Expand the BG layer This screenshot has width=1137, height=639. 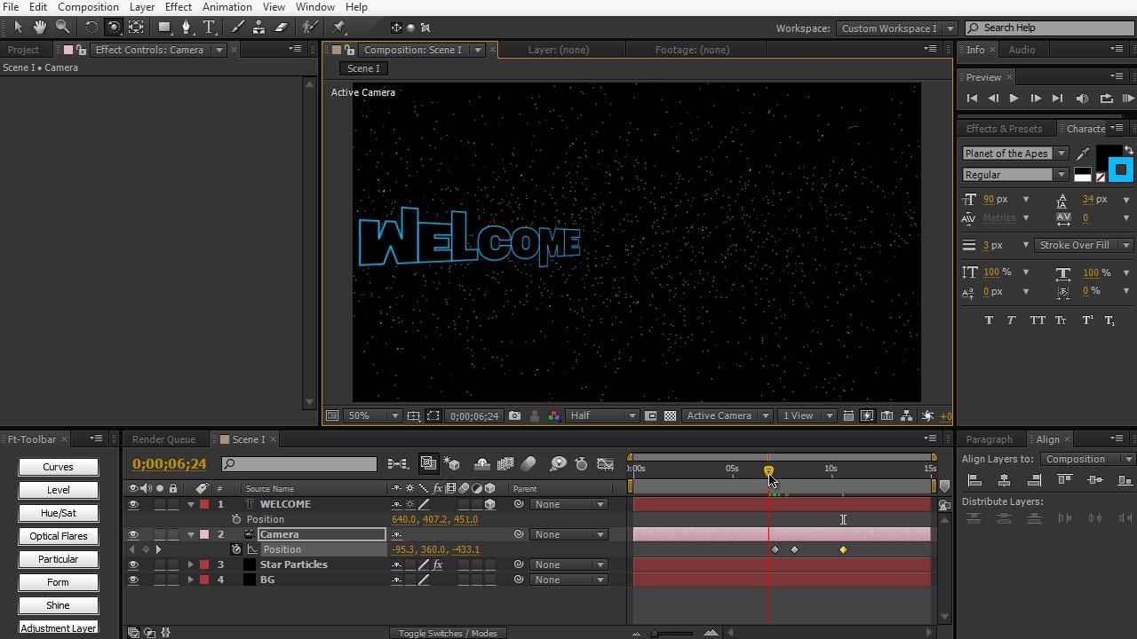pyautogui.click(x=190, y=580)
